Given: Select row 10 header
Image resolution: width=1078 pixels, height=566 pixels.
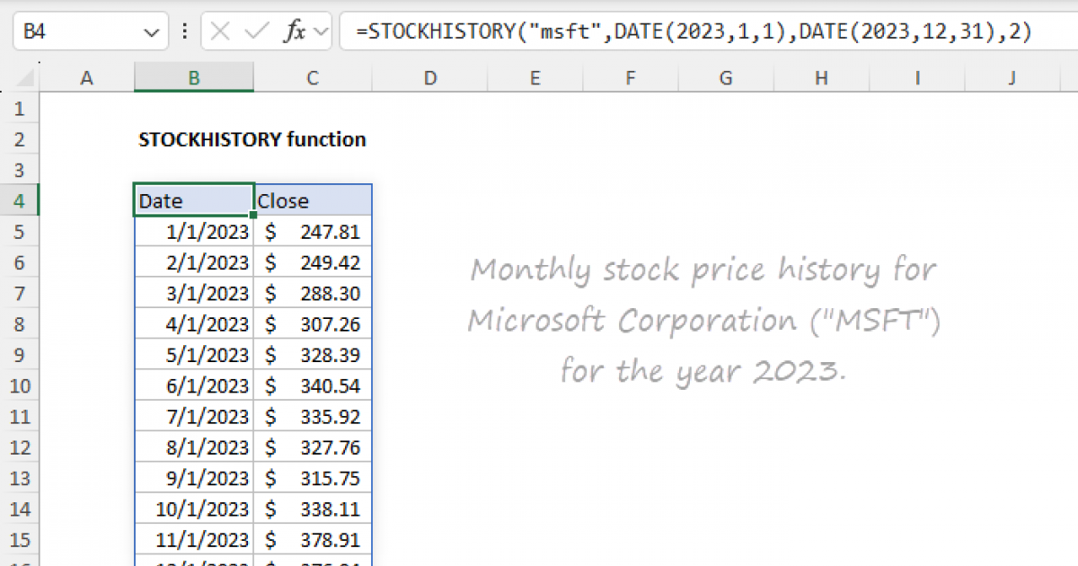Looking at the screenshot, I should pos(22,385).
